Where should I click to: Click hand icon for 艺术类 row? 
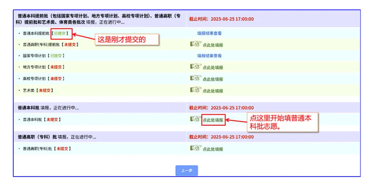pos(195,89)
